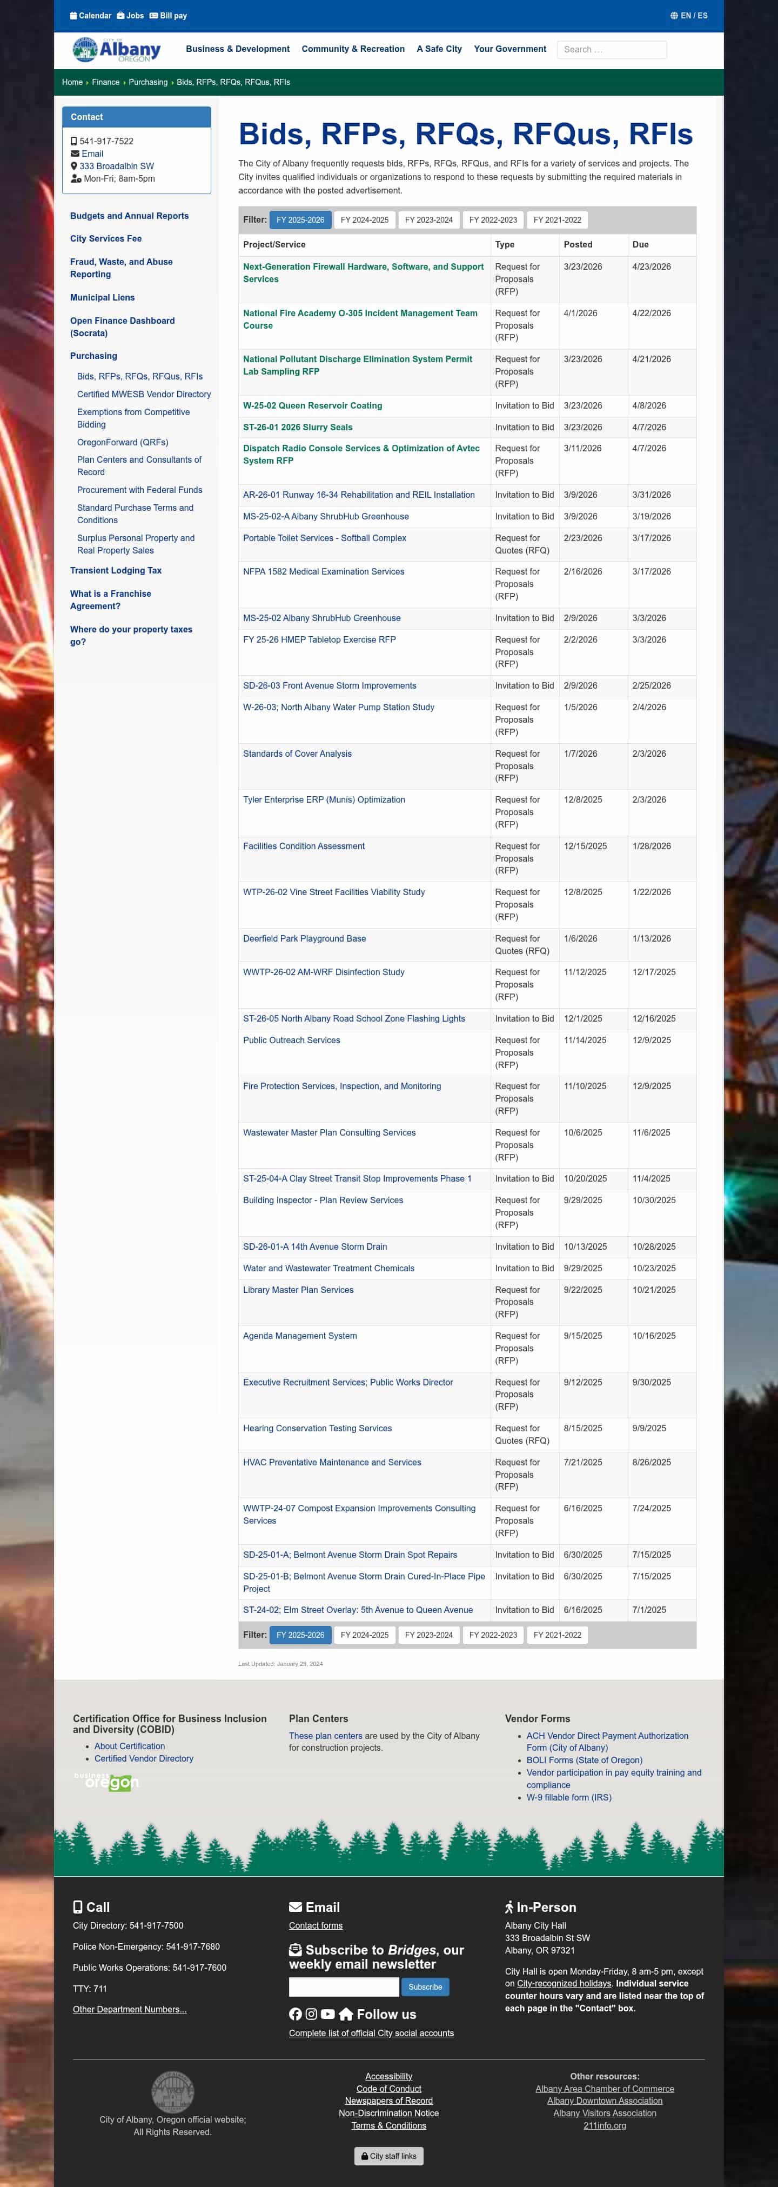Open Deerfield Park Playground Base listing
The height and width of the screenshot is (2187, 778).
305,938
